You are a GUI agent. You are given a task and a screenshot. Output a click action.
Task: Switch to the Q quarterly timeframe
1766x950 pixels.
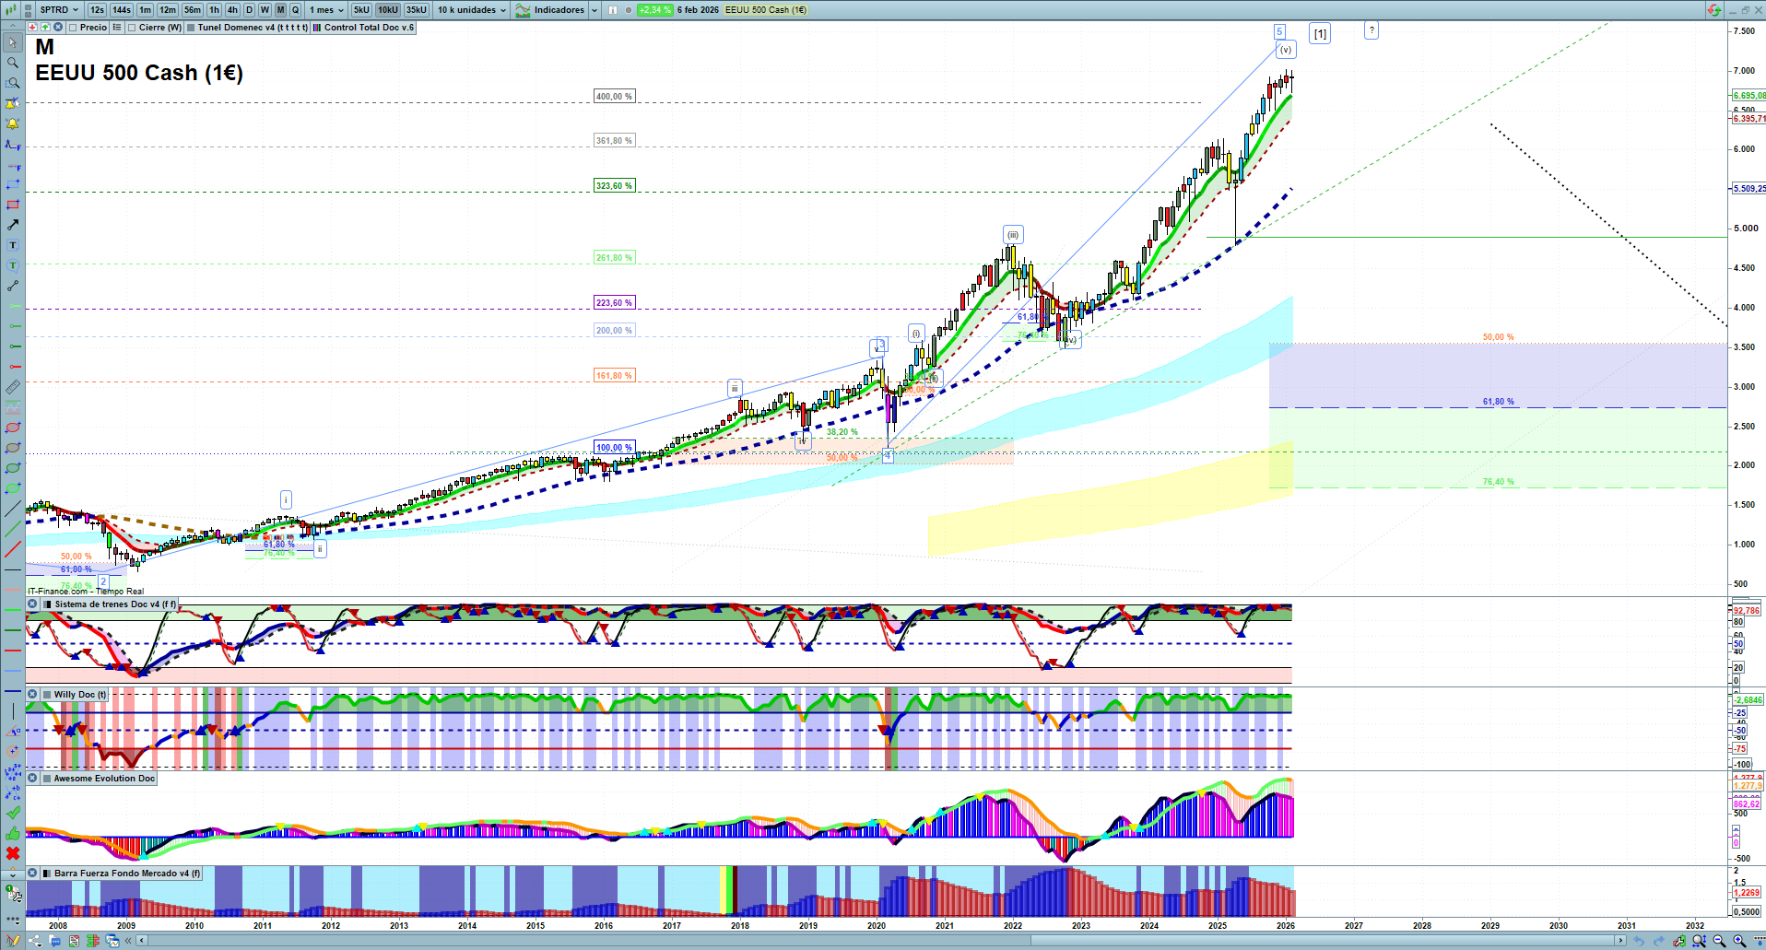pyautogui.click(x=296, y=10)
